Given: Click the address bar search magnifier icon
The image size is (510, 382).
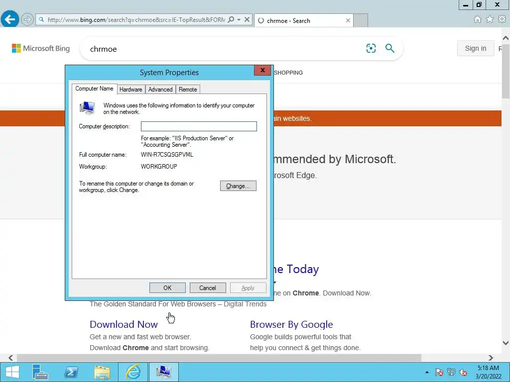Looking at the screenshot, I should point(231,19).
